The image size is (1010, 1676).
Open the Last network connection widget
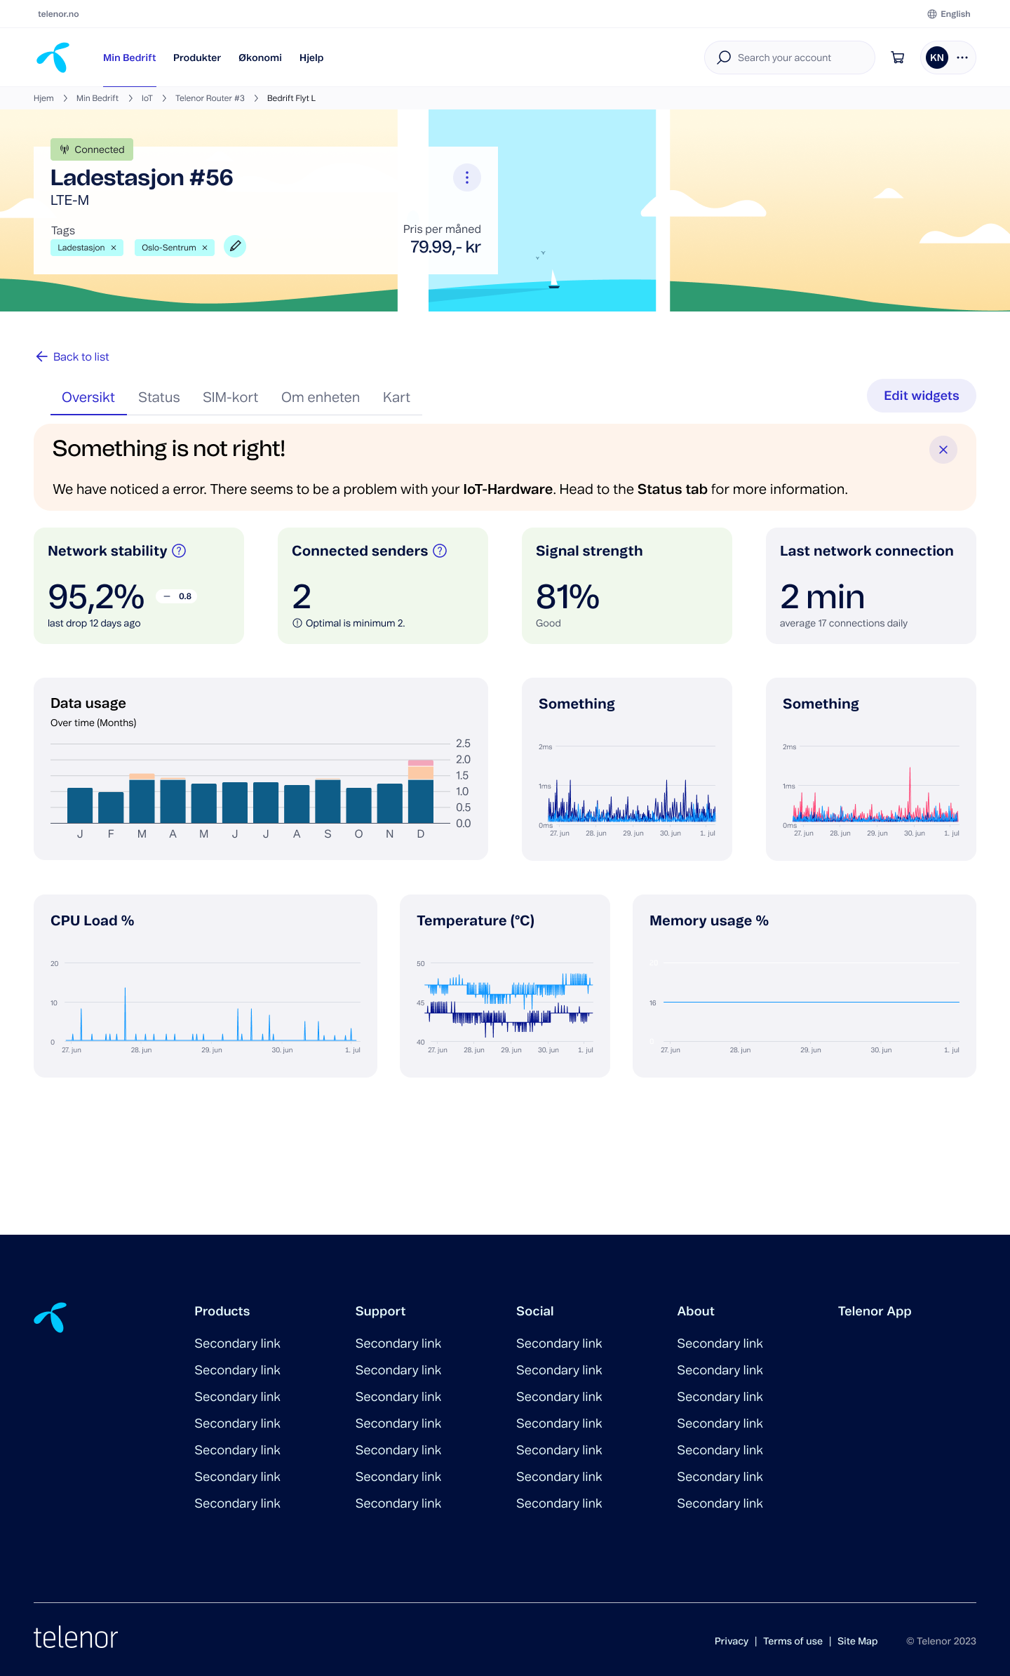[871, 586]
